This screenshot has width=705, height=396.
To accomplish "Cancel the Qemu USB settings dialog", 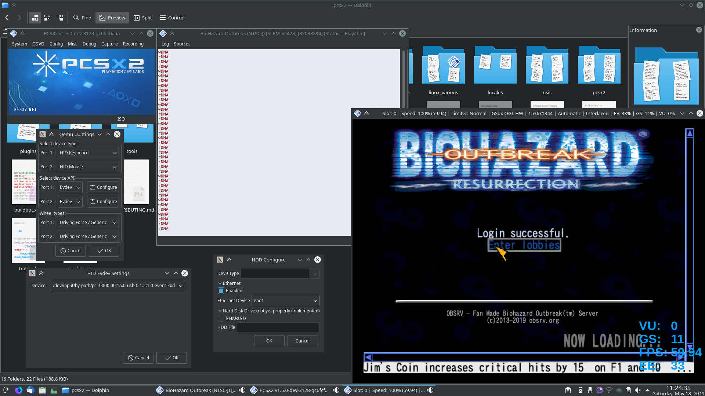I will 71,251.
